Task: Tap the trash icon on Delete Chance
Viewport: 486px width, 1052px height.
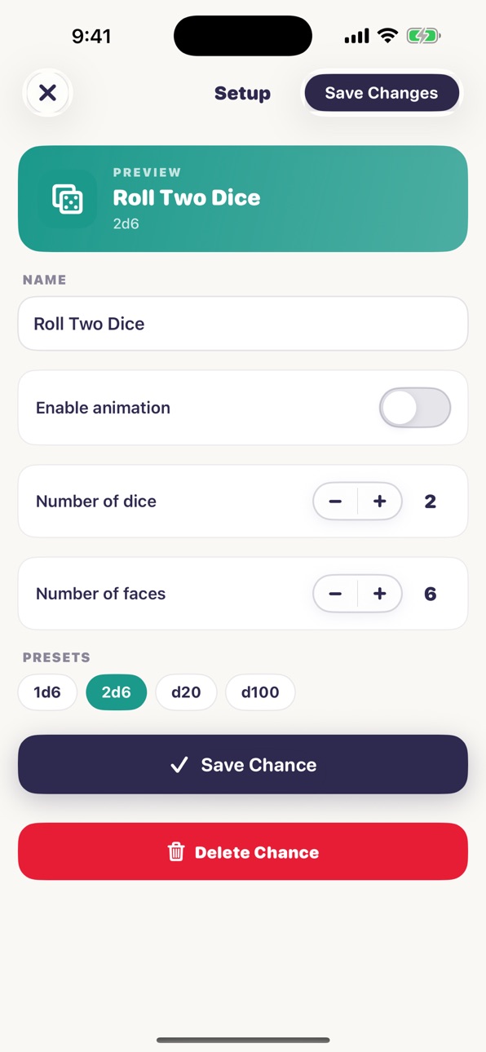Action: click(x=176, y=852)
